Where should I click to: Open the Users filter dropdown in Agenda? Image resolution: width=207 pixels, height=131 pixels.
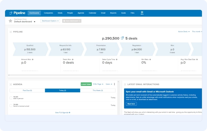(109, 84)
